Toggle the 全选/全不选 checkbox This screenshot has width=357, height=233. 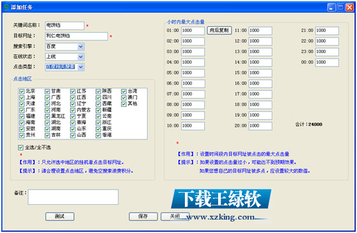[x=20, y=148]
